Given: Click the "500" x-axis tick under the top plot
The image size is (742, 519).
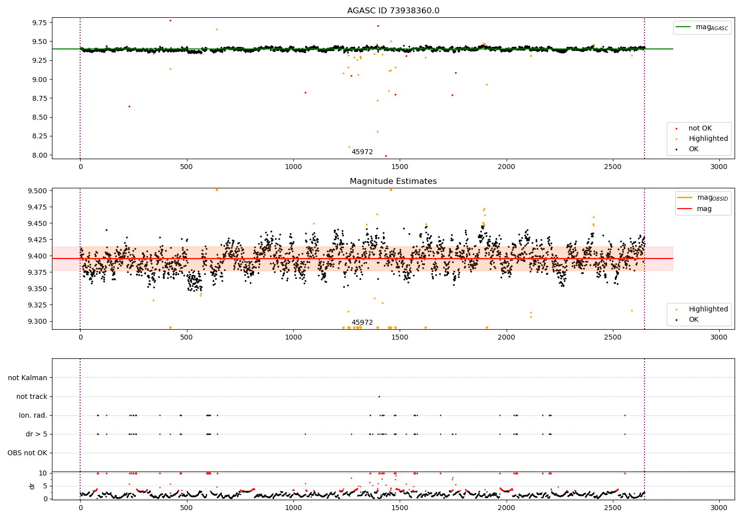Looking at the screenshot, I should [x=186, y=167].
